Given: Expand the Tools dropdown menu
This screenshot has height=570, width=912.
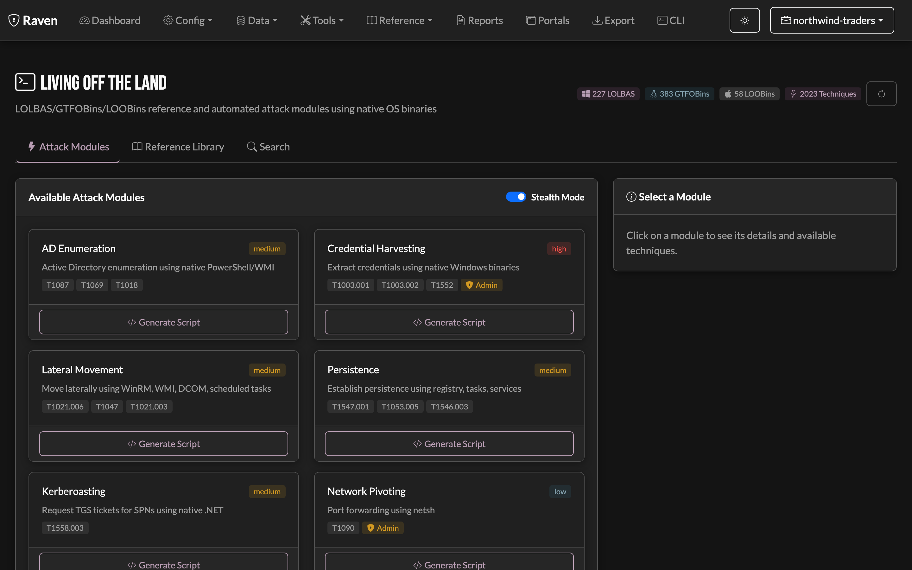Looking at the screenshot, I should (x=322, y=20).
